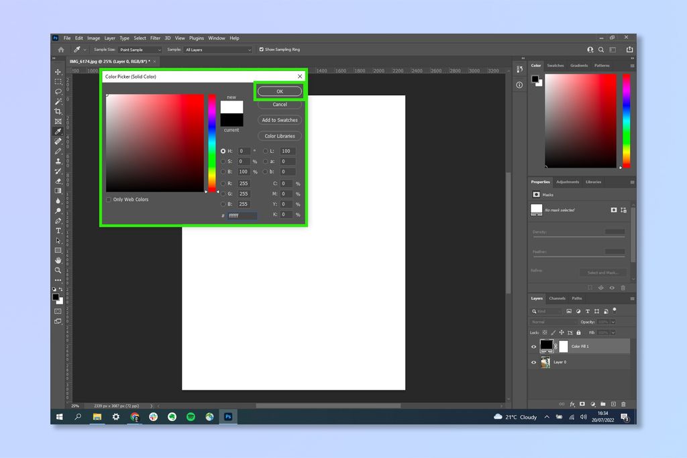Toggle Show Sampling Ring option

pyautogui.click(x=262, y=49)
